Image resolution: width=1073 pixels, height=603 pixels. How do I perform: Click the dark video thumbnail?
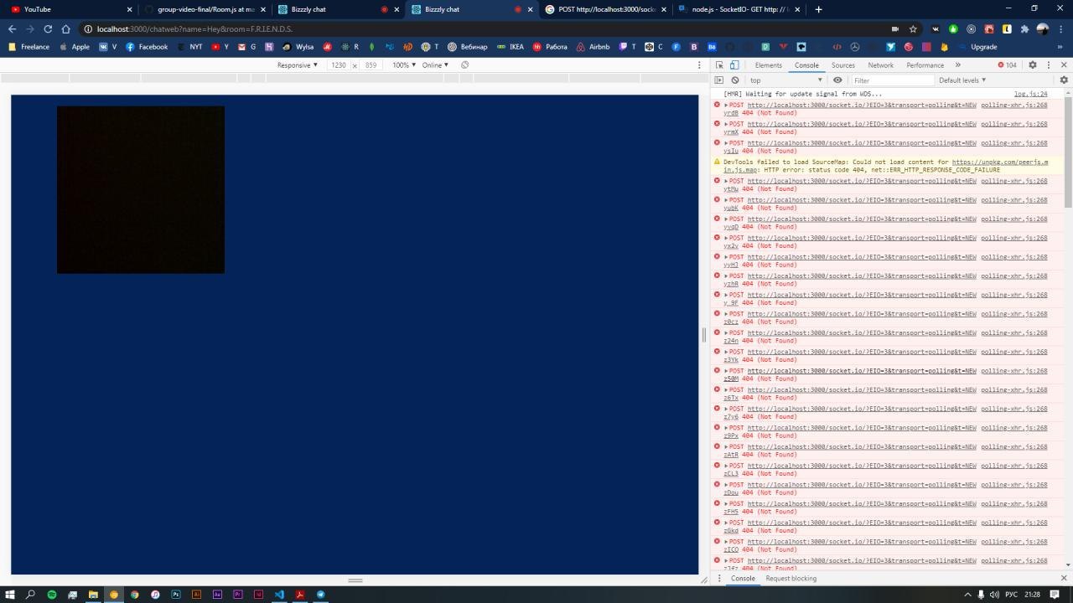(141, 189)
